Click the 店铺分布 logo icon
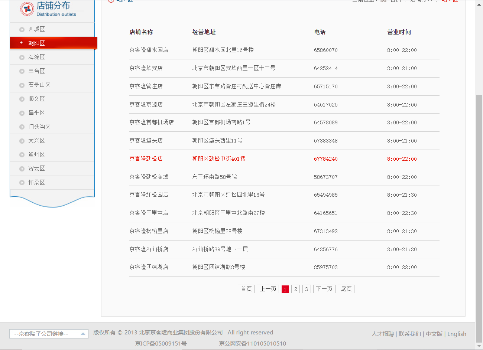483x350 pixels. point(27,9)
